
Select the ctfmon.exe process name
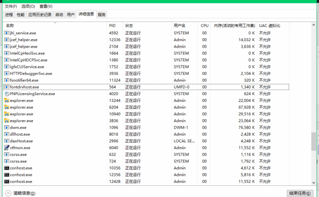(x=20, y=148)
